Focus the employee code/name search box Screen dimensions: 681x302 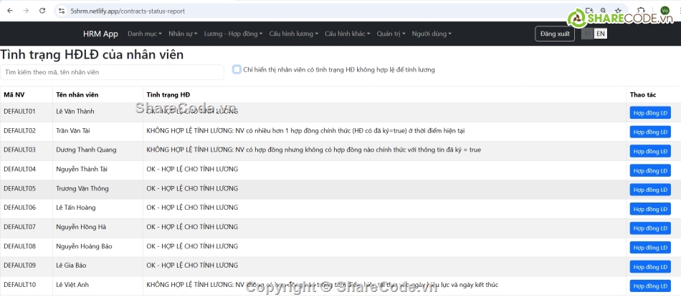tap(112, 72)
